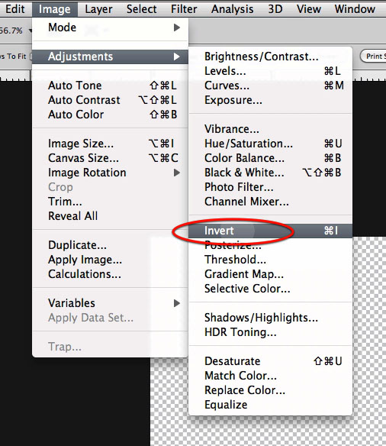Image resolution: width=386 pixels, height=446 pixels.
Task: Open the Levels adjustment dialog
Action: coord(270,71)
